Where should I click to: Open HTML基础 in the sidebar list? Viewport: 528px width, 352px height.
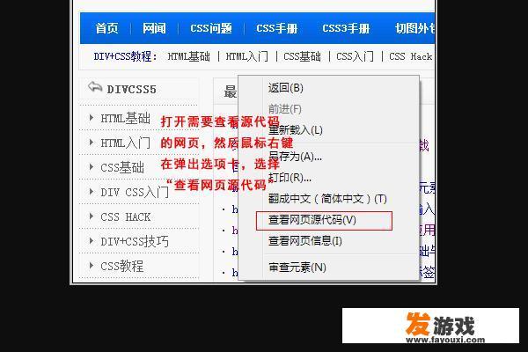point(125,119)
